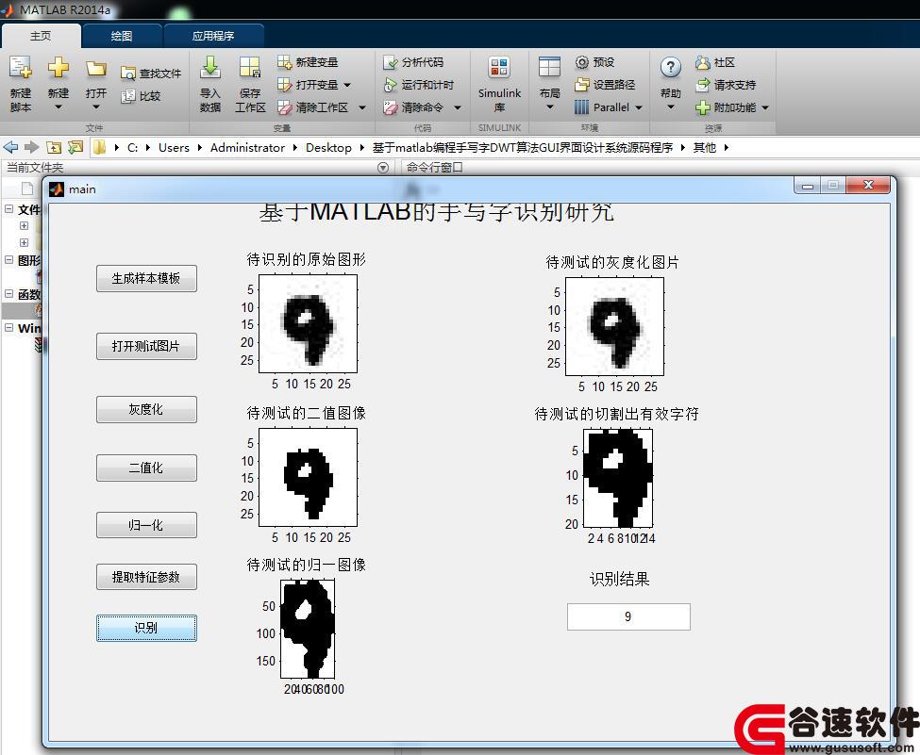Open the Help (帮助) dropdown arrow
The width and height of the screenshot is (920, 755).
pos(671,107)
